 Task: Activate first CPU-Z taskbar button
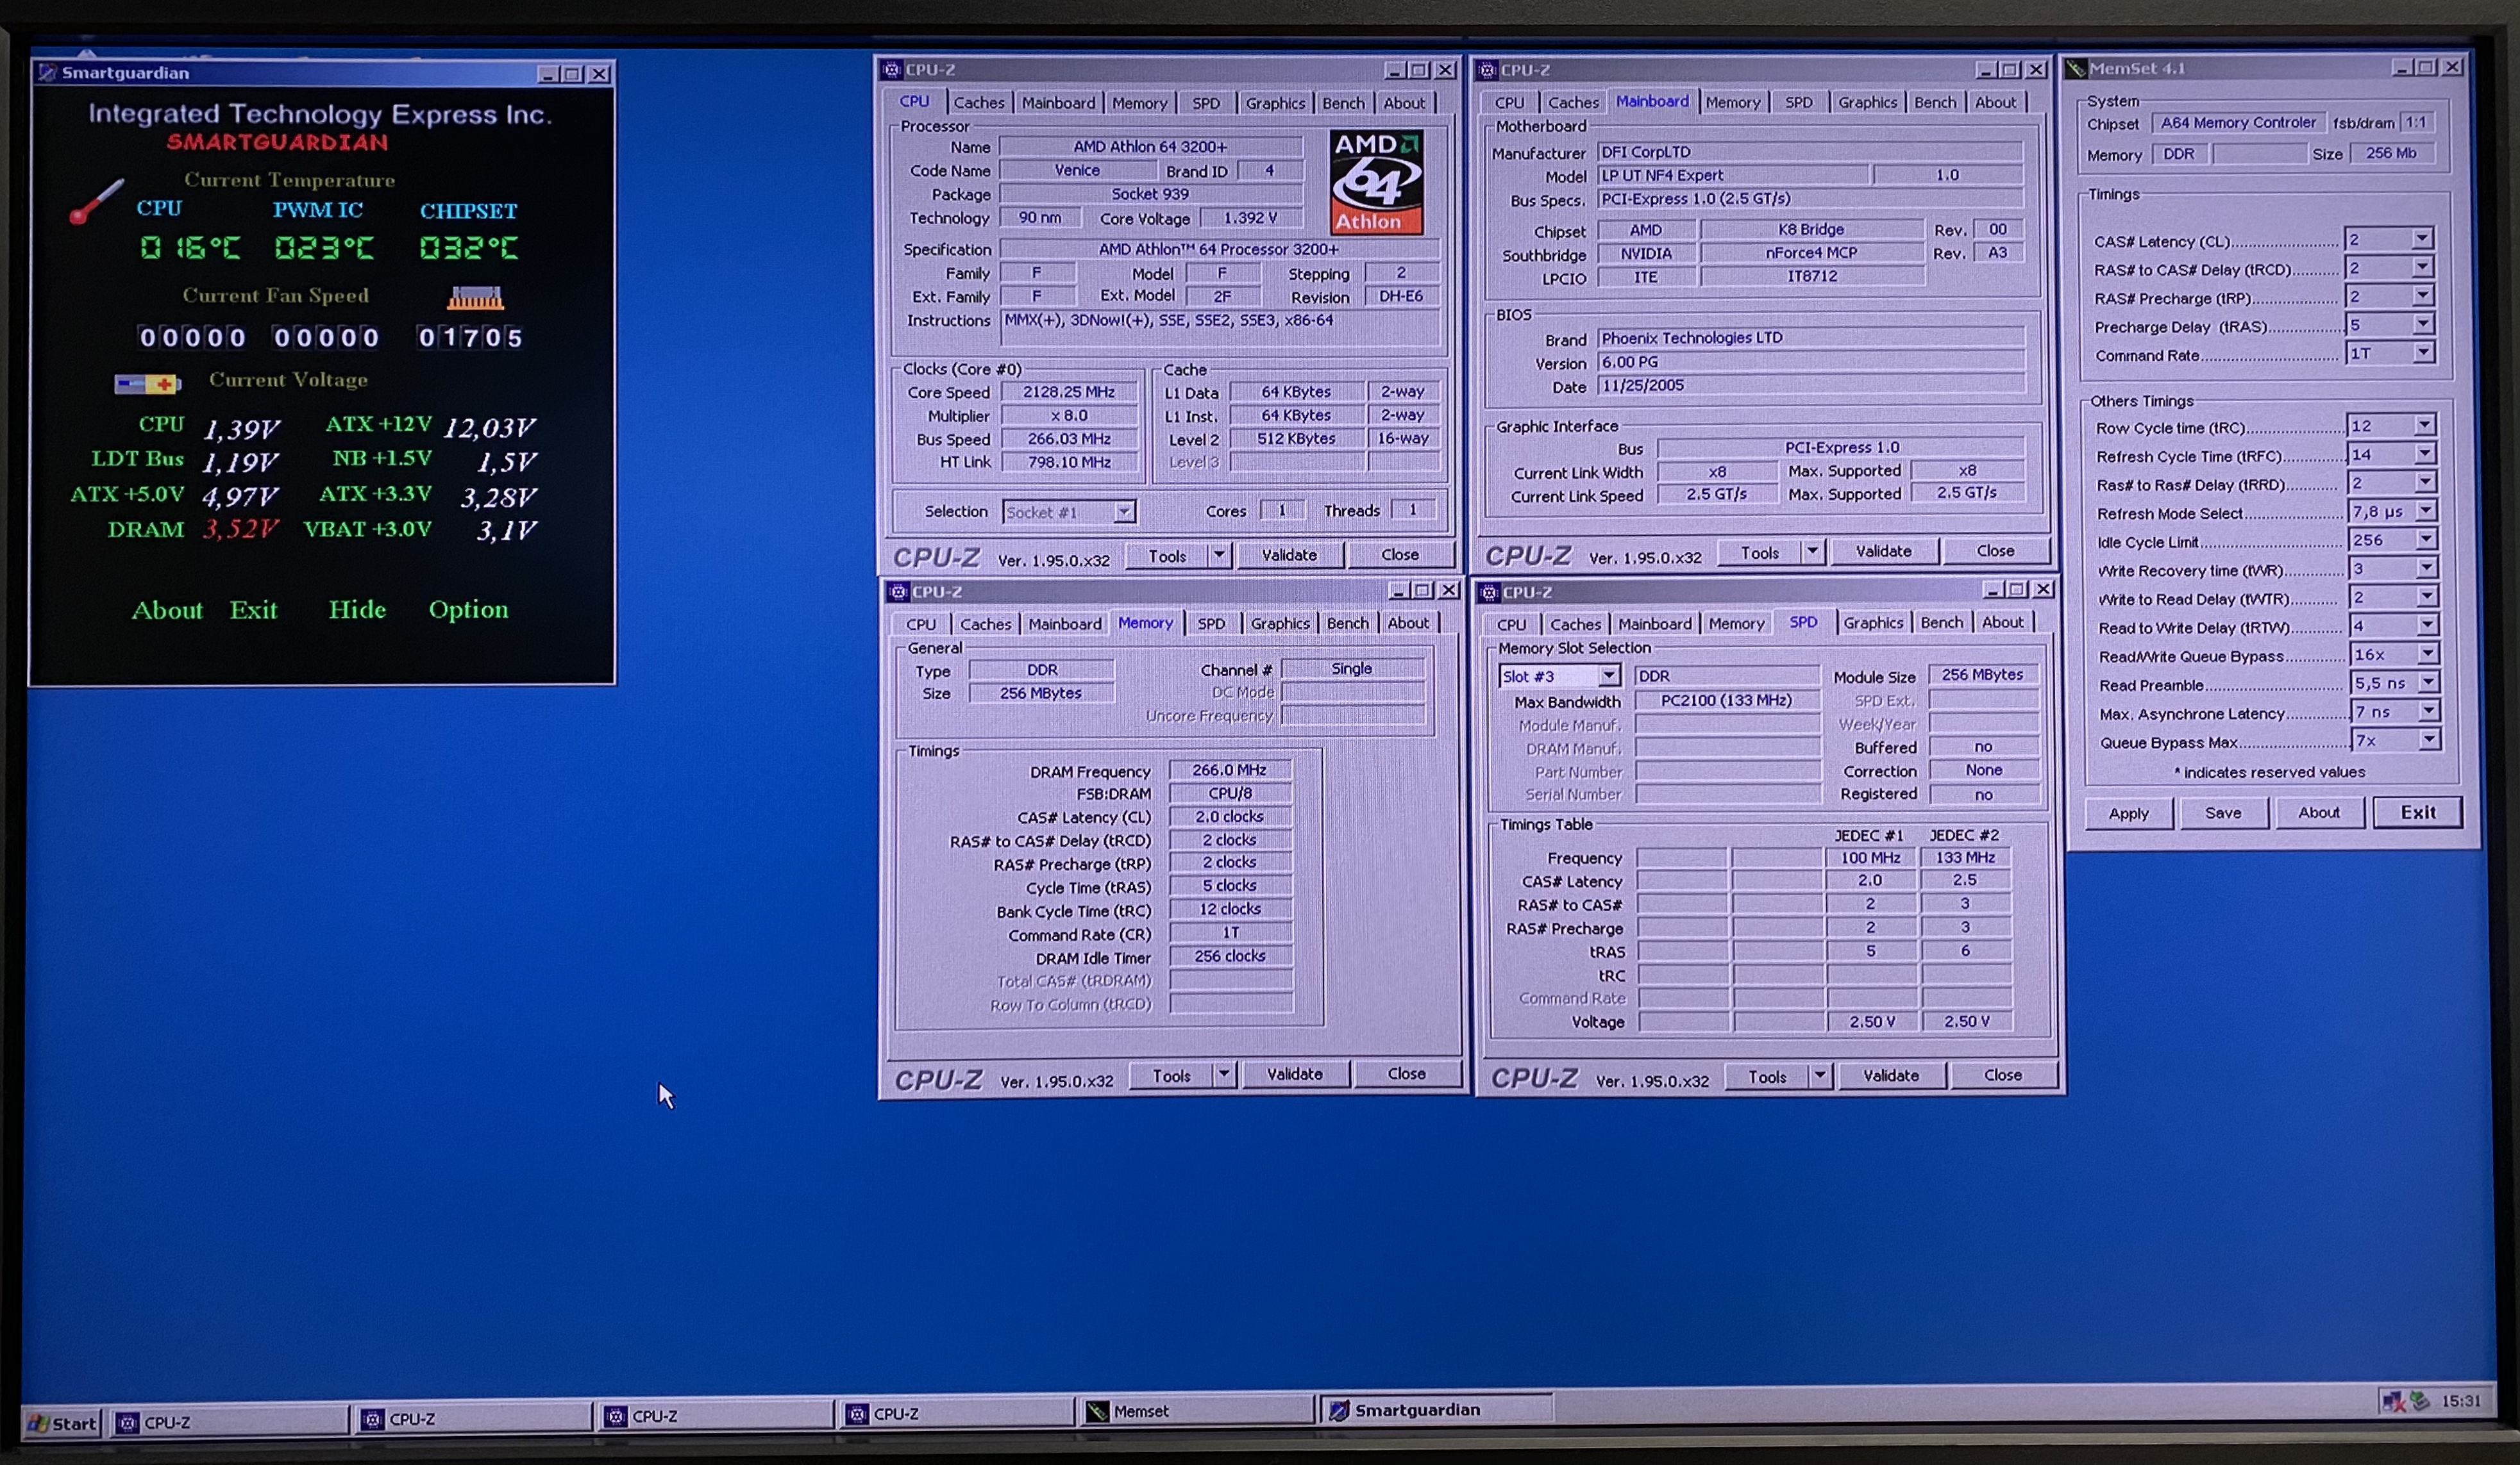click(229, 1422)
